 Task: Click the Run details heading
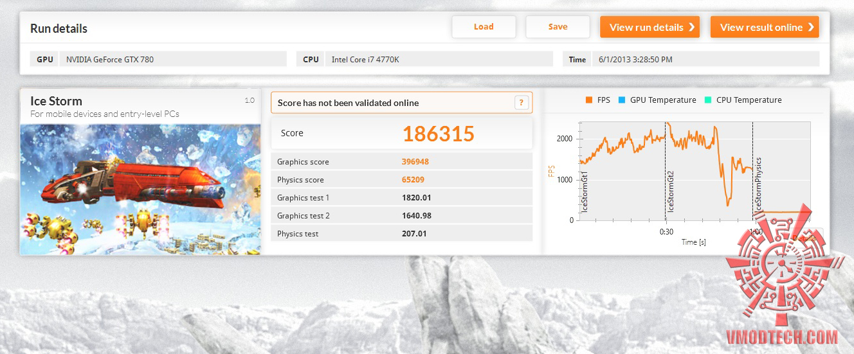tap(59, 28)
